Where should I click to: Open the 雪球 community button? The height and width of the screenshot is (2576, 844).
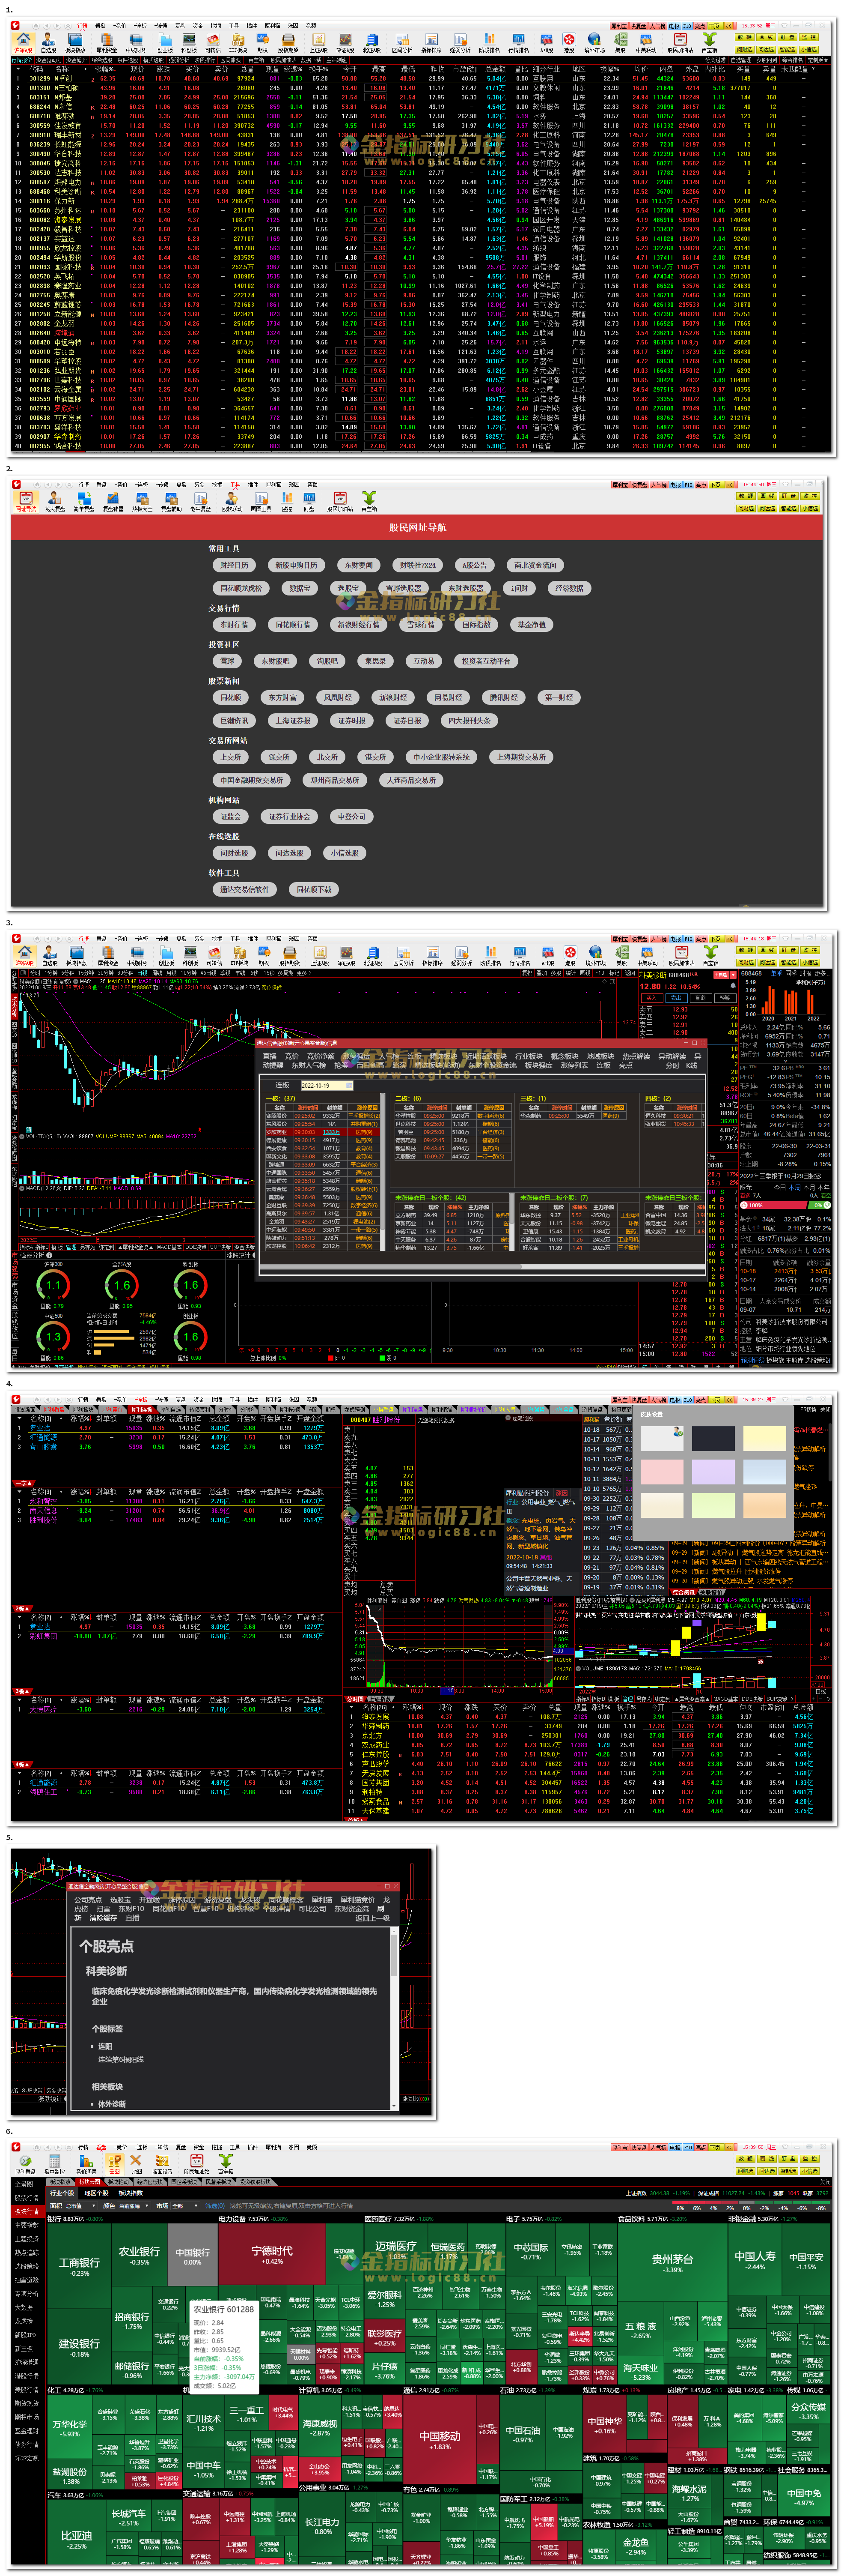tap(228, 661)
